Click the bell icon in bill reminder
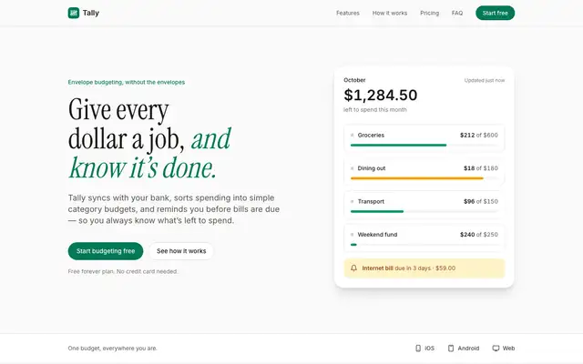Viewport: 583px width, 364px height. click(x=353, y=268)
